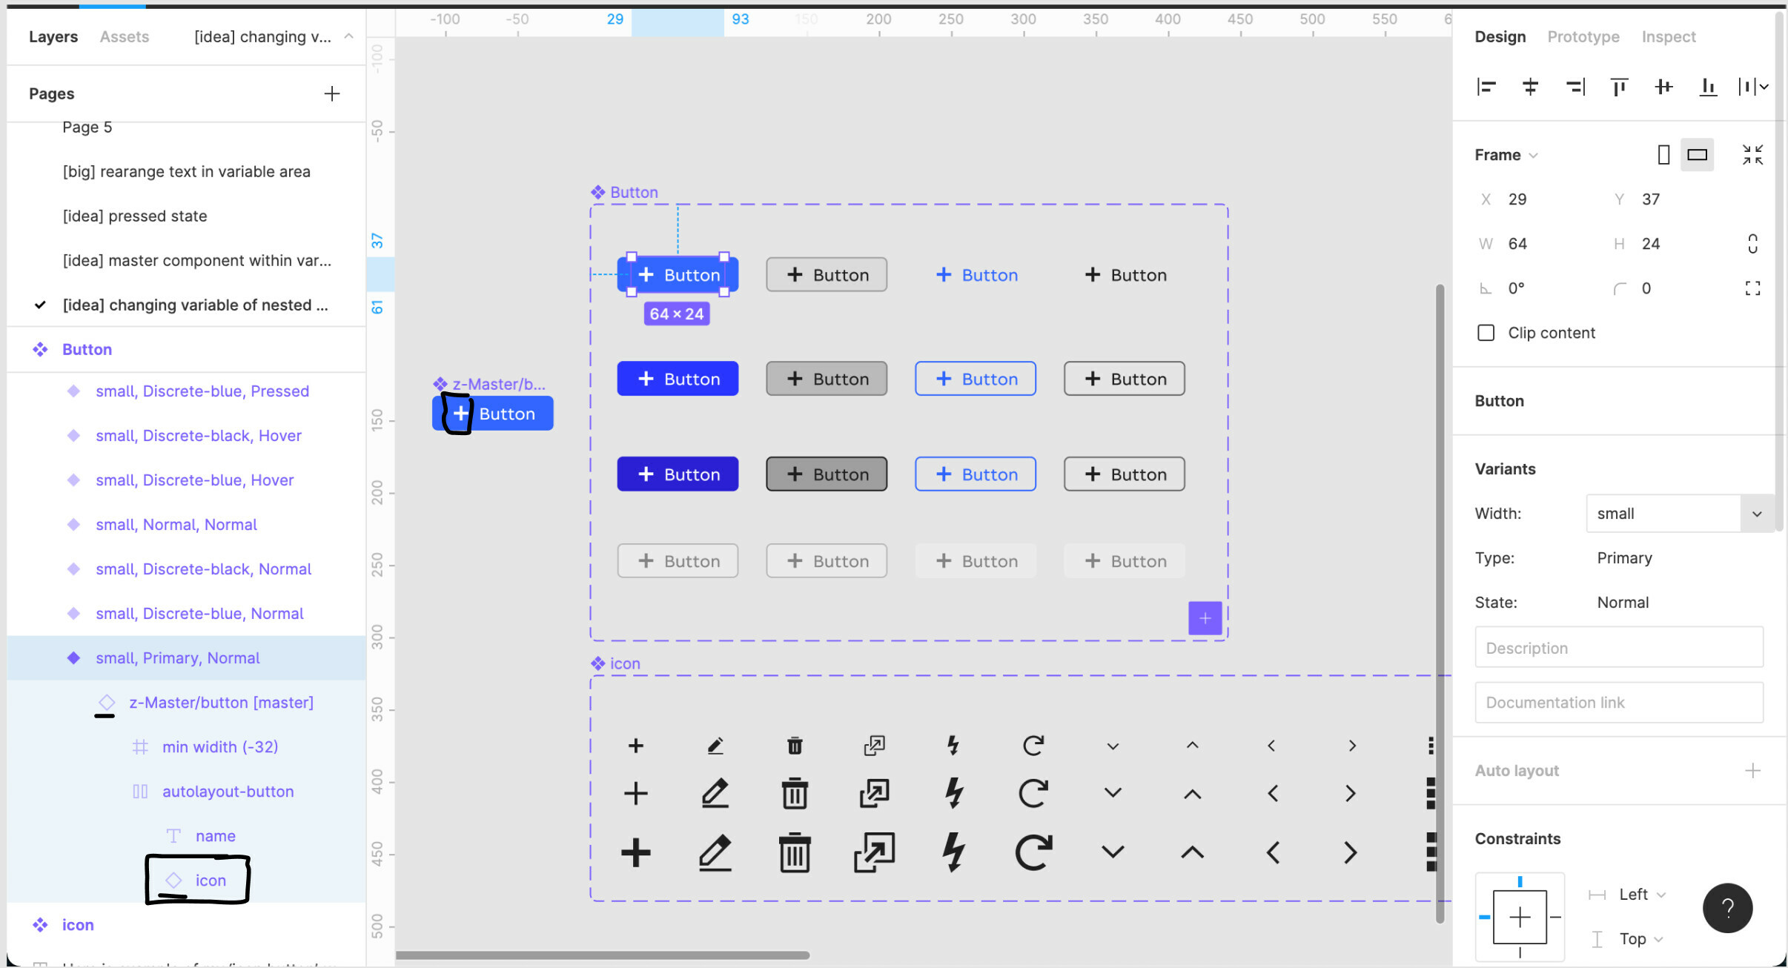Click the align top edges icon
This screenshot has height=968, width=1788.
[1618, 86]
